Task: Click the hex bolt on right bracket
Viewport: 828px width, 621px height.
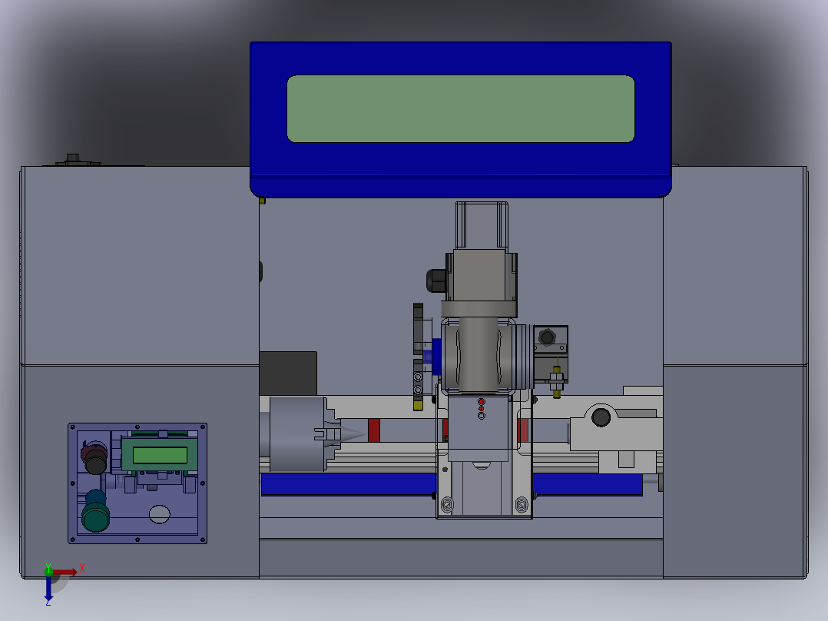Action: (547, 337)
